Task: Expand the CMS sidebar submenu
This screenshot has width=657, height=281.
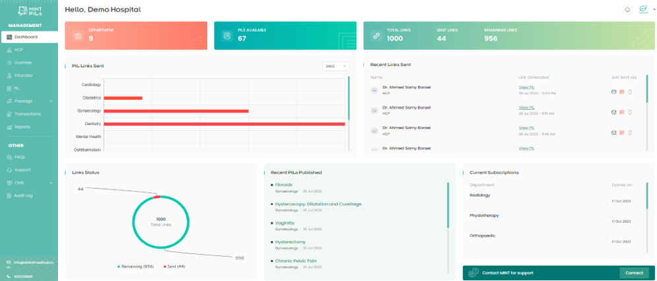Action: pos(29,182)
